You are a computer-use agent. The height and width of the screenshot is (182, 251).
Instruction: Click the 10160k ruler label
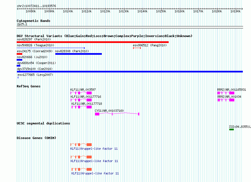180,12
